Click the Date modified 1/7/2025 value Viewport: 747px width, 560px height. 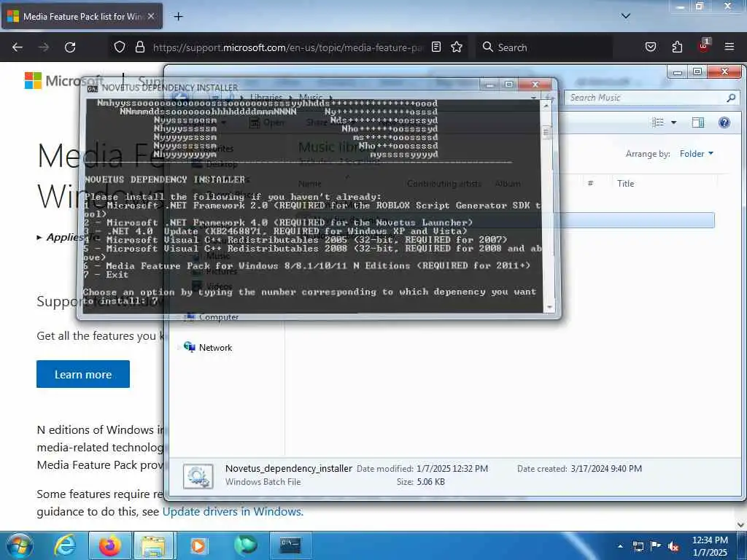(452, 469)
